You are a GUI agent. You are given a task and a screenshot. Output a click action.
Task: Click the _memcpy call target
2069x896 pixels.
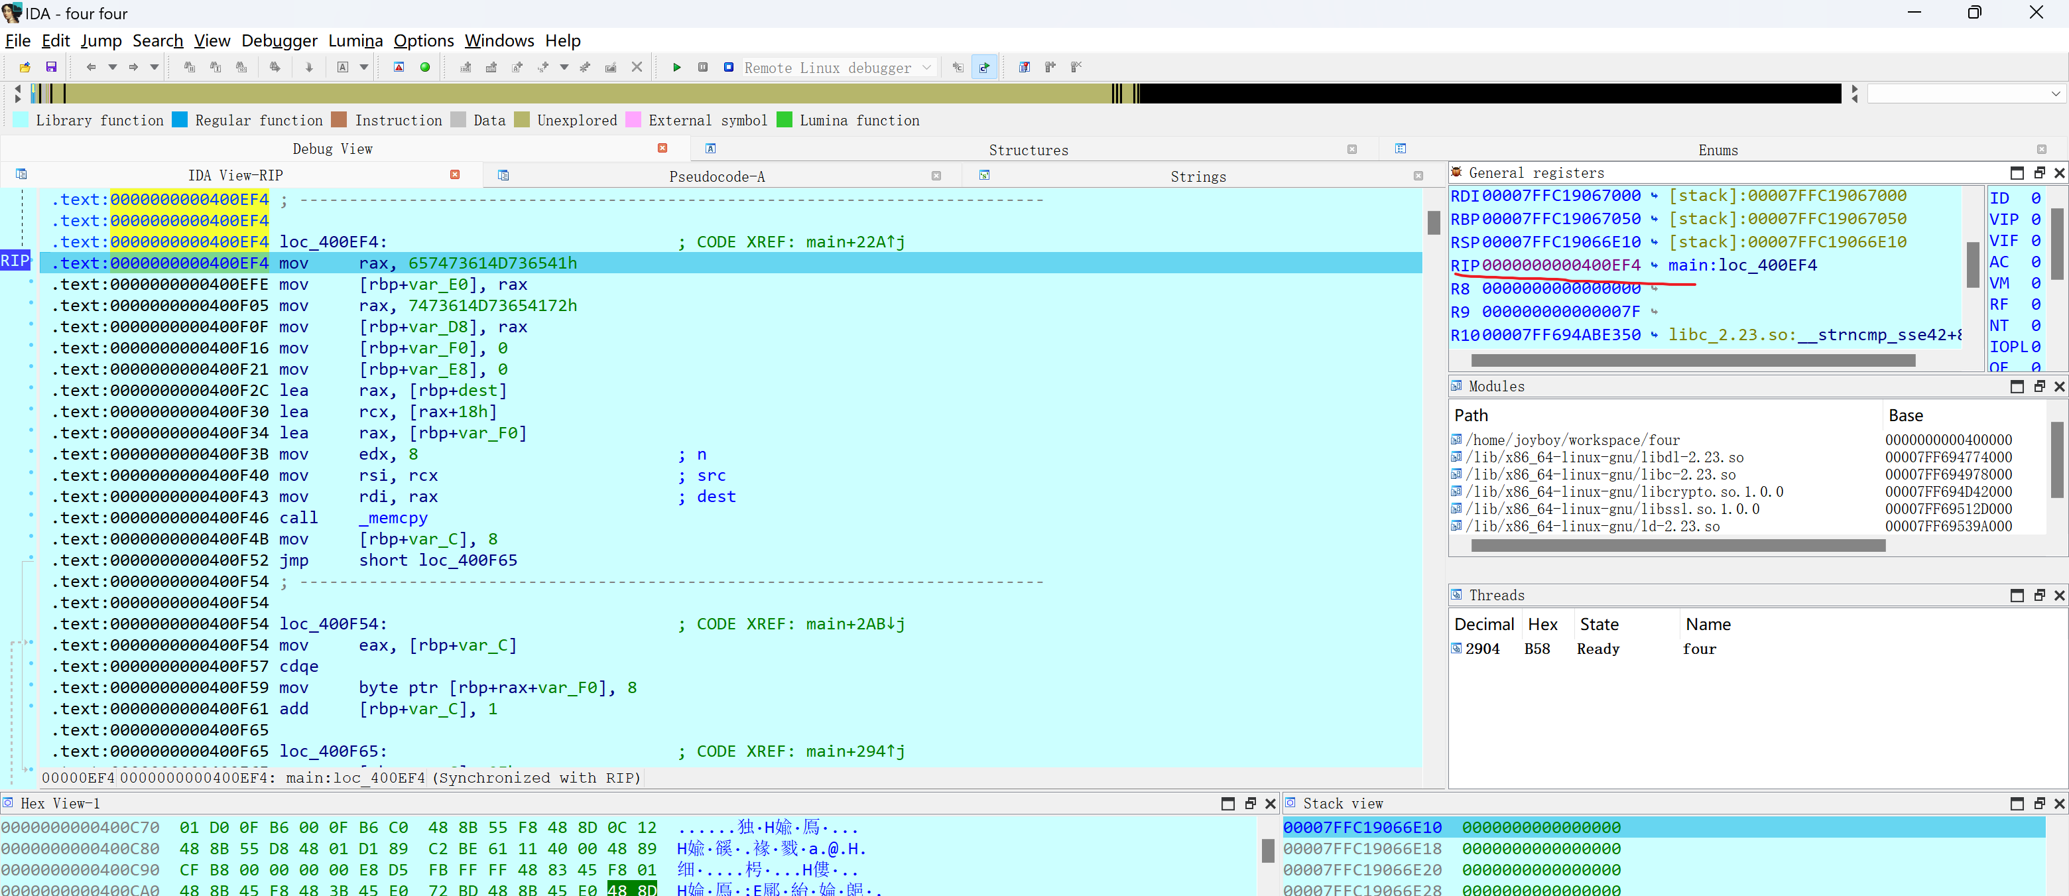point(393,519)
